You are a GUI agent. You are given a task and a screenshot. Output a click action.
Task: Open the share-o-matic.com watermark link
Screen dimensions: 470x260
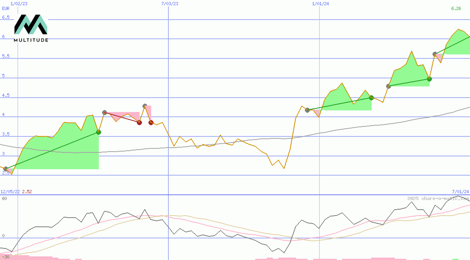click(438, 198)
